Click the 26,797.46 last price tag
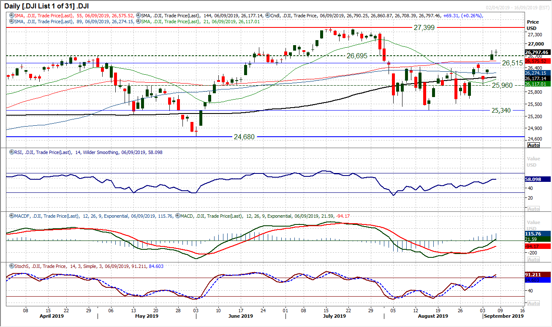 pyautogui.click(x=537, y=52)
